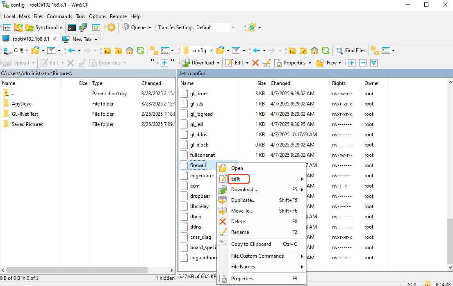Viewport: 453px width, 286px height.
Task: Click the remote Invert Selection triangle icon
Action: pos(374,63)
